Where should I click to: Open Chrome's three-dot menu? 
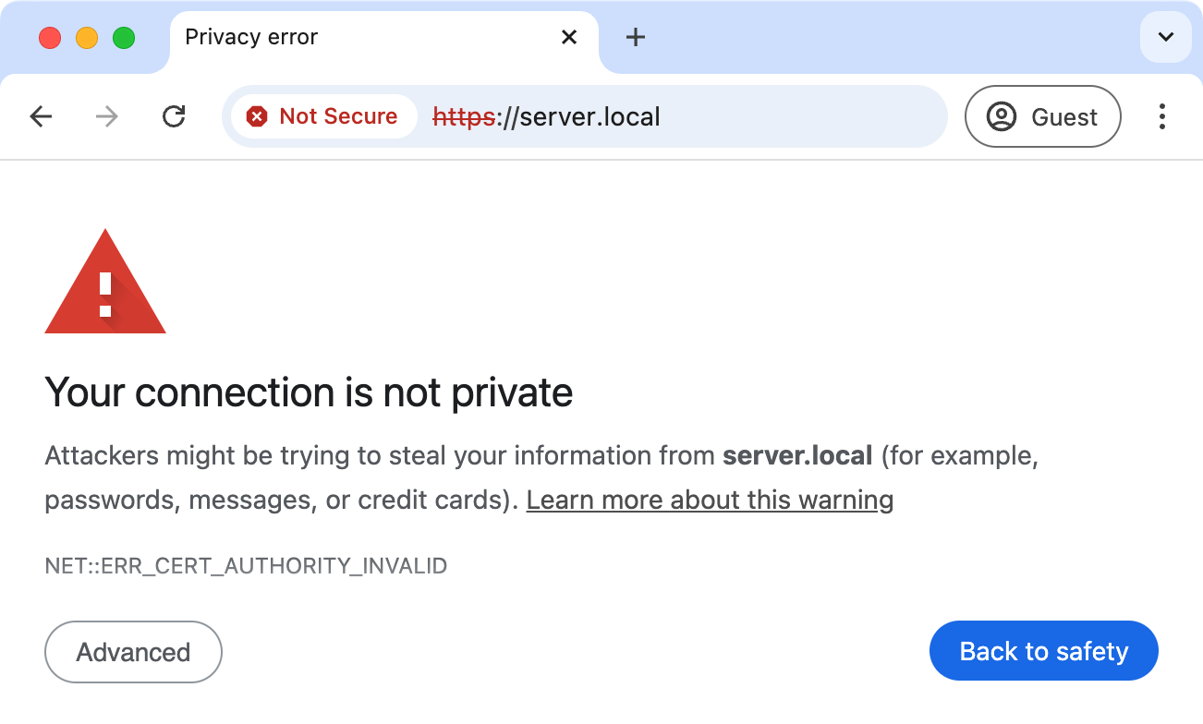coord(1161,116)
